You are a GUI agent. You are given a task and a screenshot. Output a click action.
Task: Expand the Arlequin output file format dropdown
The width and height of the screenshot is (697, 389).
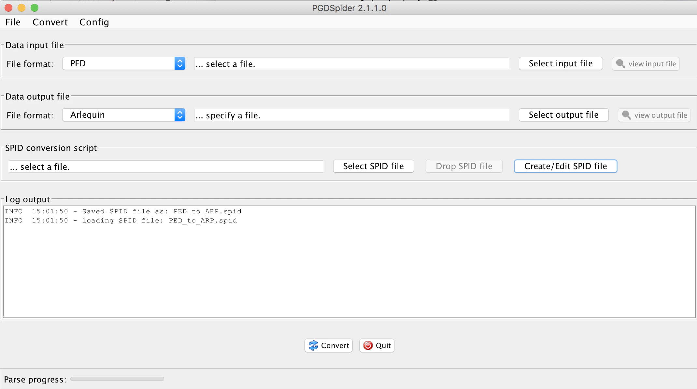(124, 115)
